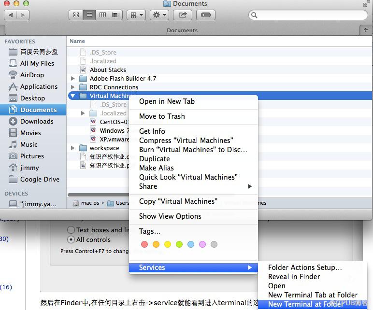Screen dimensions: 373x310
Task: Enable list view toggle in toolbar
Action: (89, 15)
